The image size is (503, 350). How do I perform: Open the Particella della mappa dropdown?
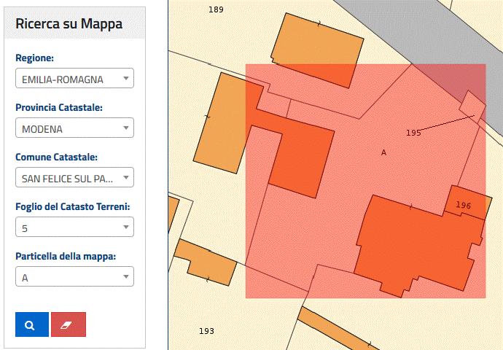pyautogui.click(x=74, y=277)
